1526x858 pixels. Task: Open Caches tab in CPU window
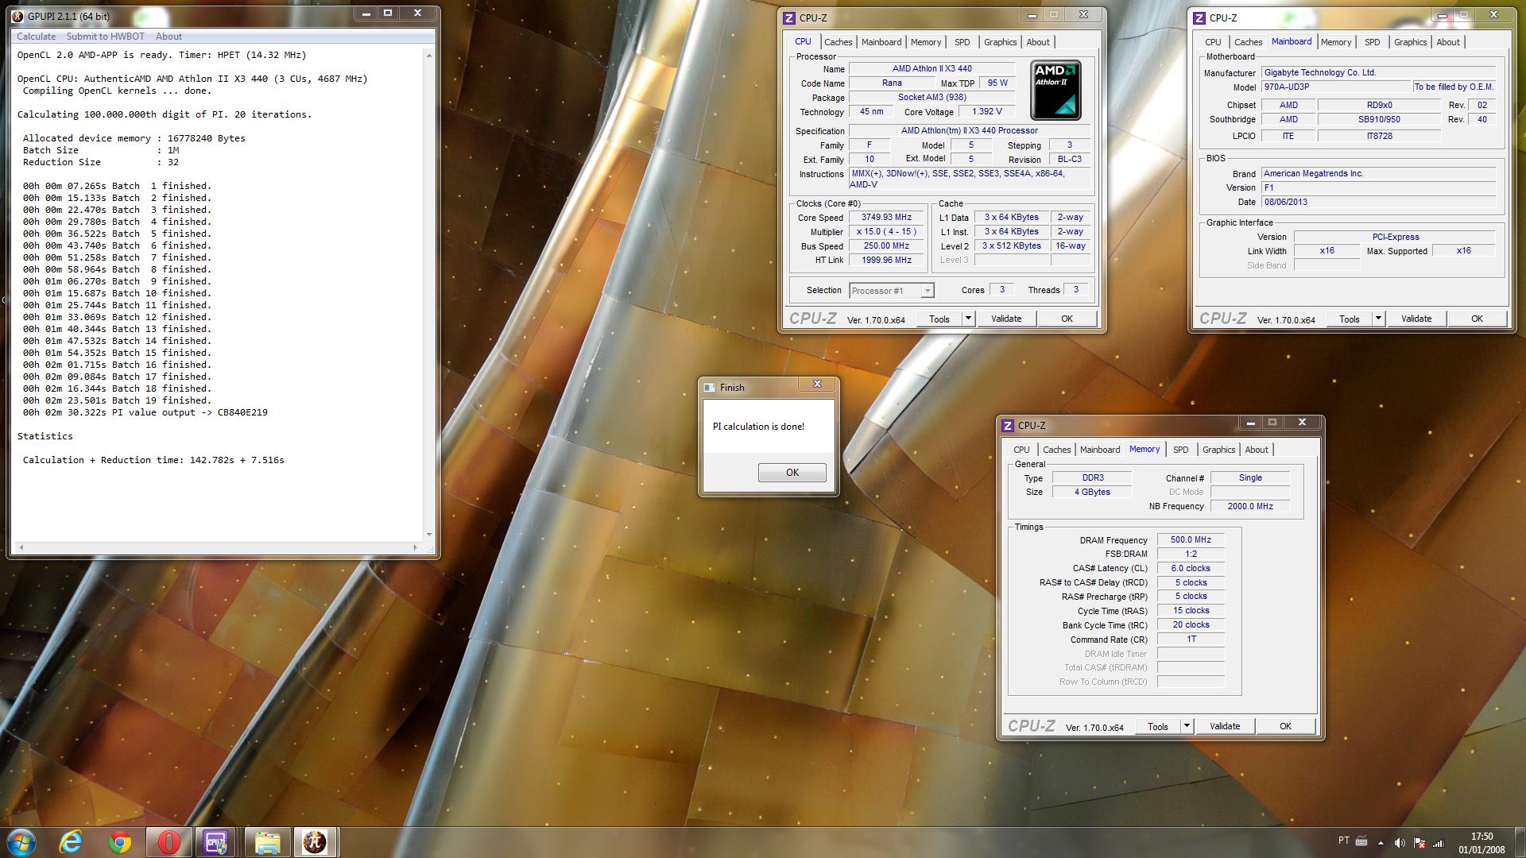tap(838, 42)
